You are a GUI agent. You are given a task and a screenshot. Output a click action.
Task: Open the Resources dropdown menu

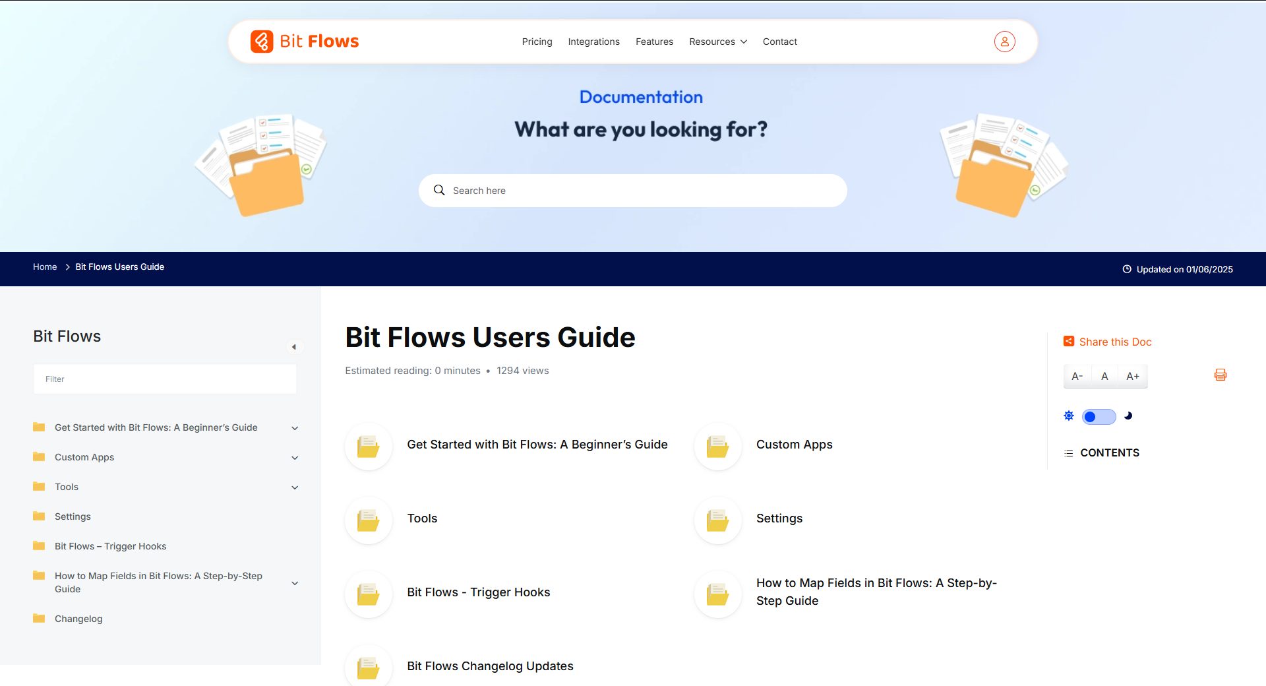click(717, 42)
